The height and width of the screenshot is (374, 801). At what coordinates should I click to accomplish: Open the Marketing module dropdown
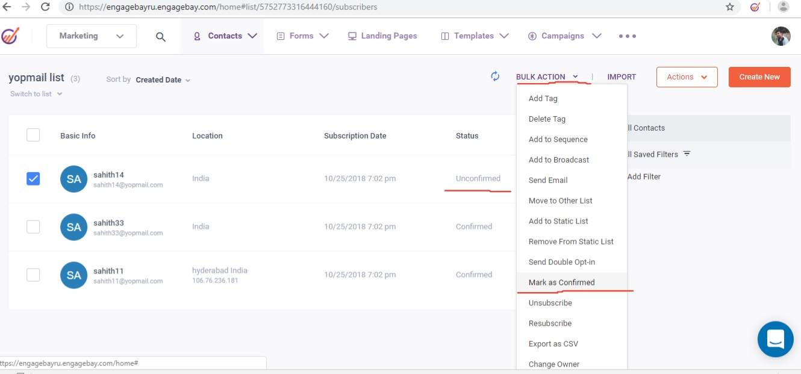coord(92,36)
